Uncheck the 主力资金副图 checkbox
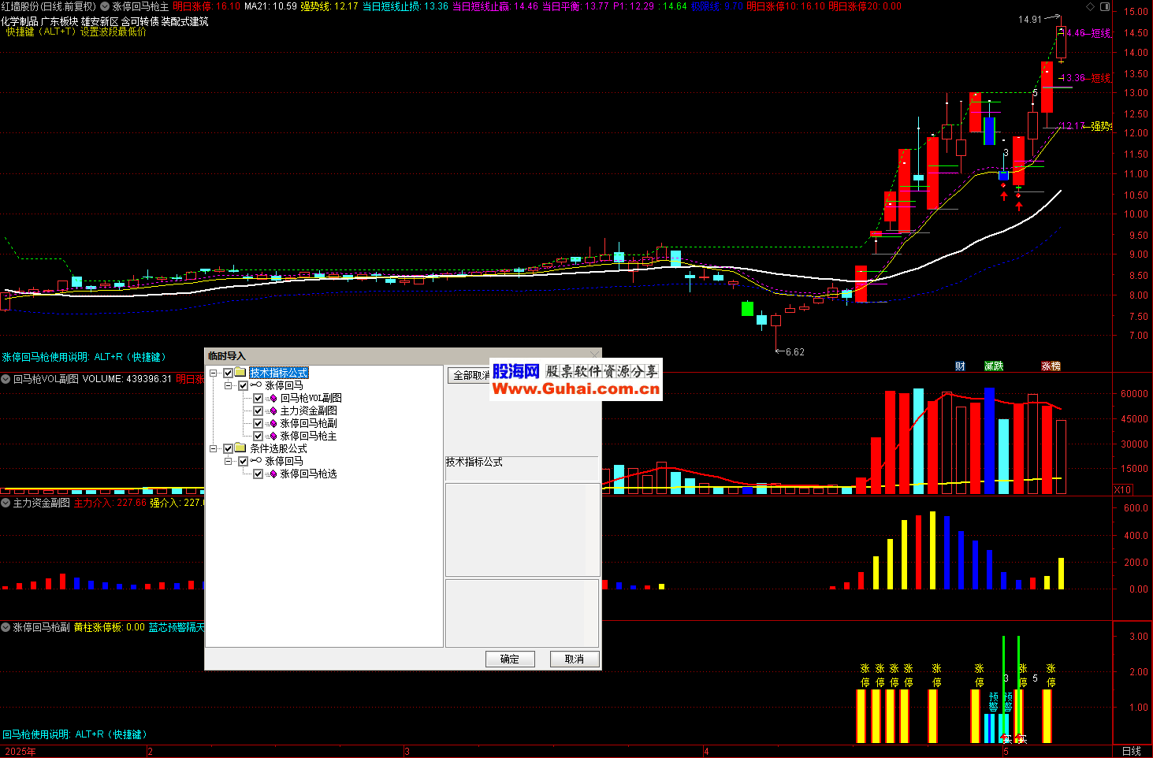1153x758 pixels. [x=258, y=411]
